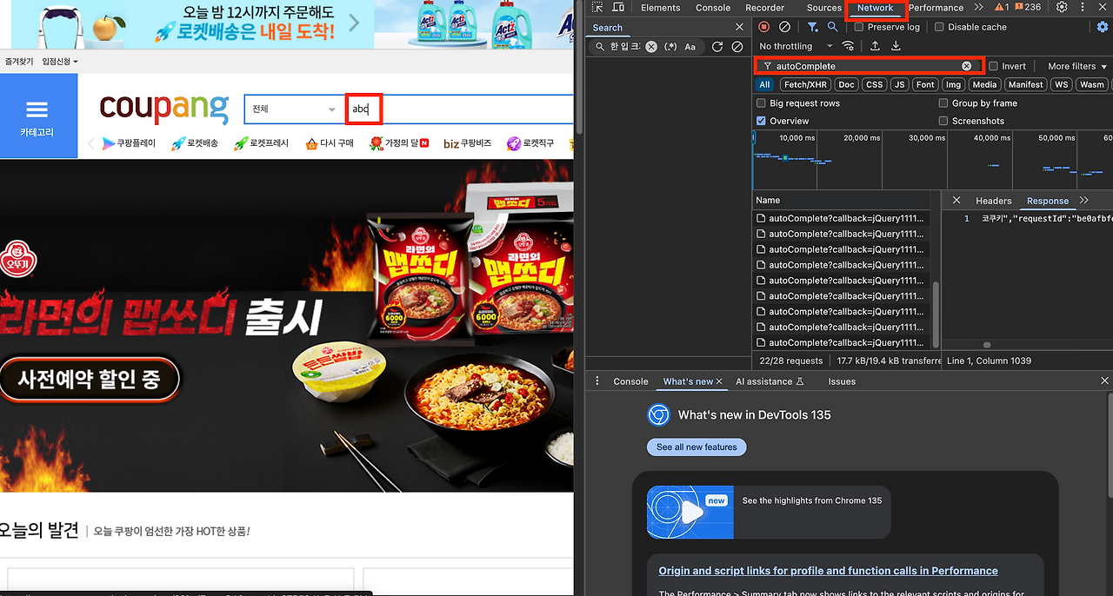This screenshot has height=596, width=1113.
Task: Import HAR file with upload icon
Action: pyautogui.click(x=875, y=46)
